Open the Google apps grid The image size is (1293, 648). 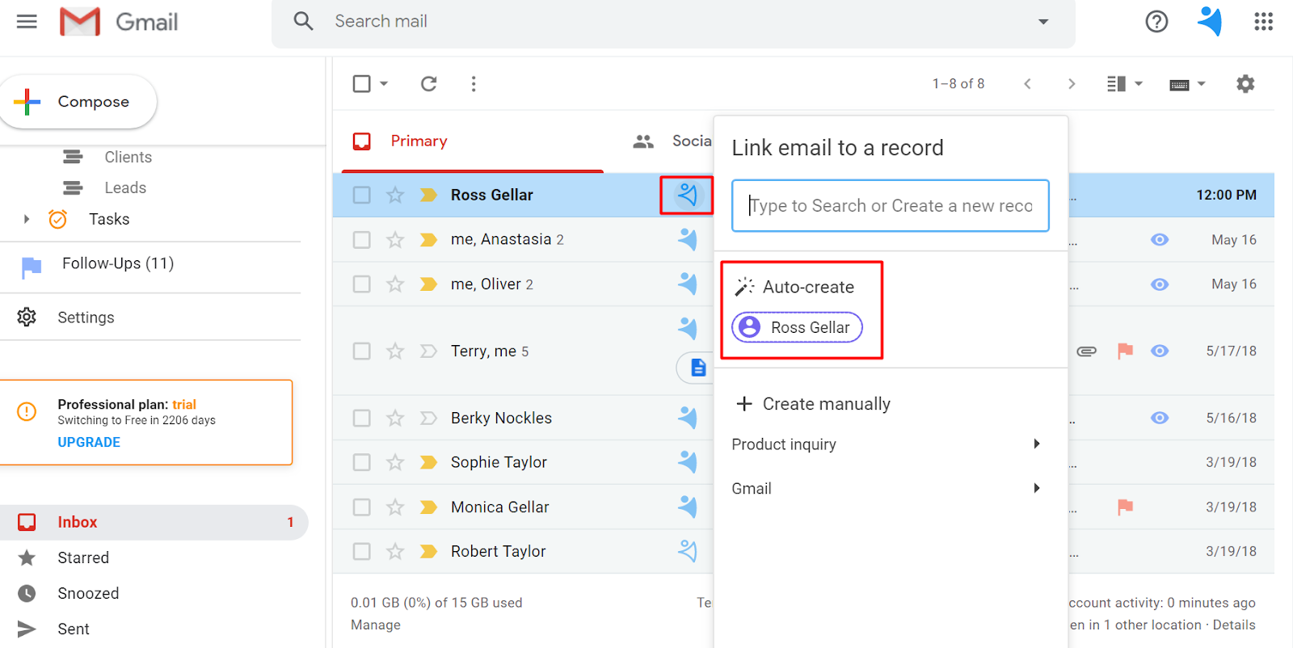1263,22
